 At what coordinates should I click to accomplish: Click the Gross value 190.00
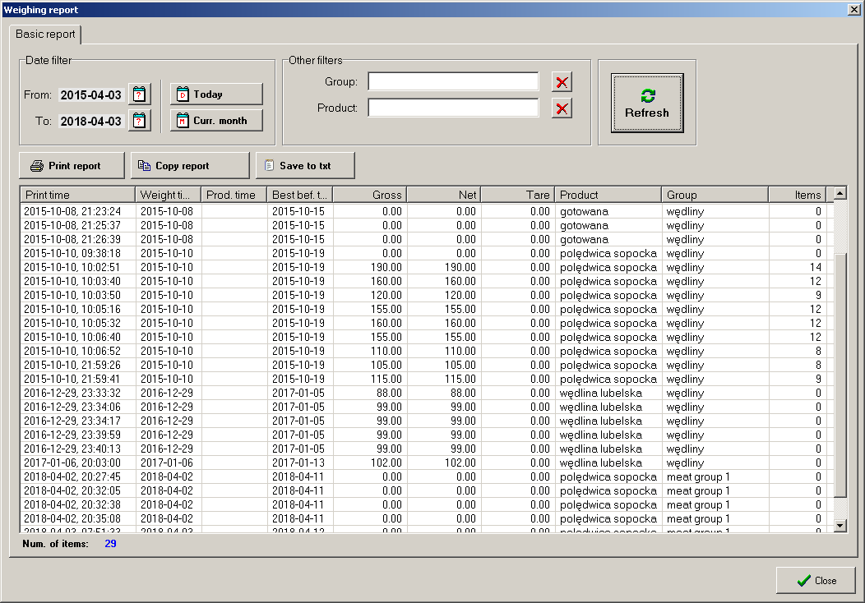click(x=386, y=267)
